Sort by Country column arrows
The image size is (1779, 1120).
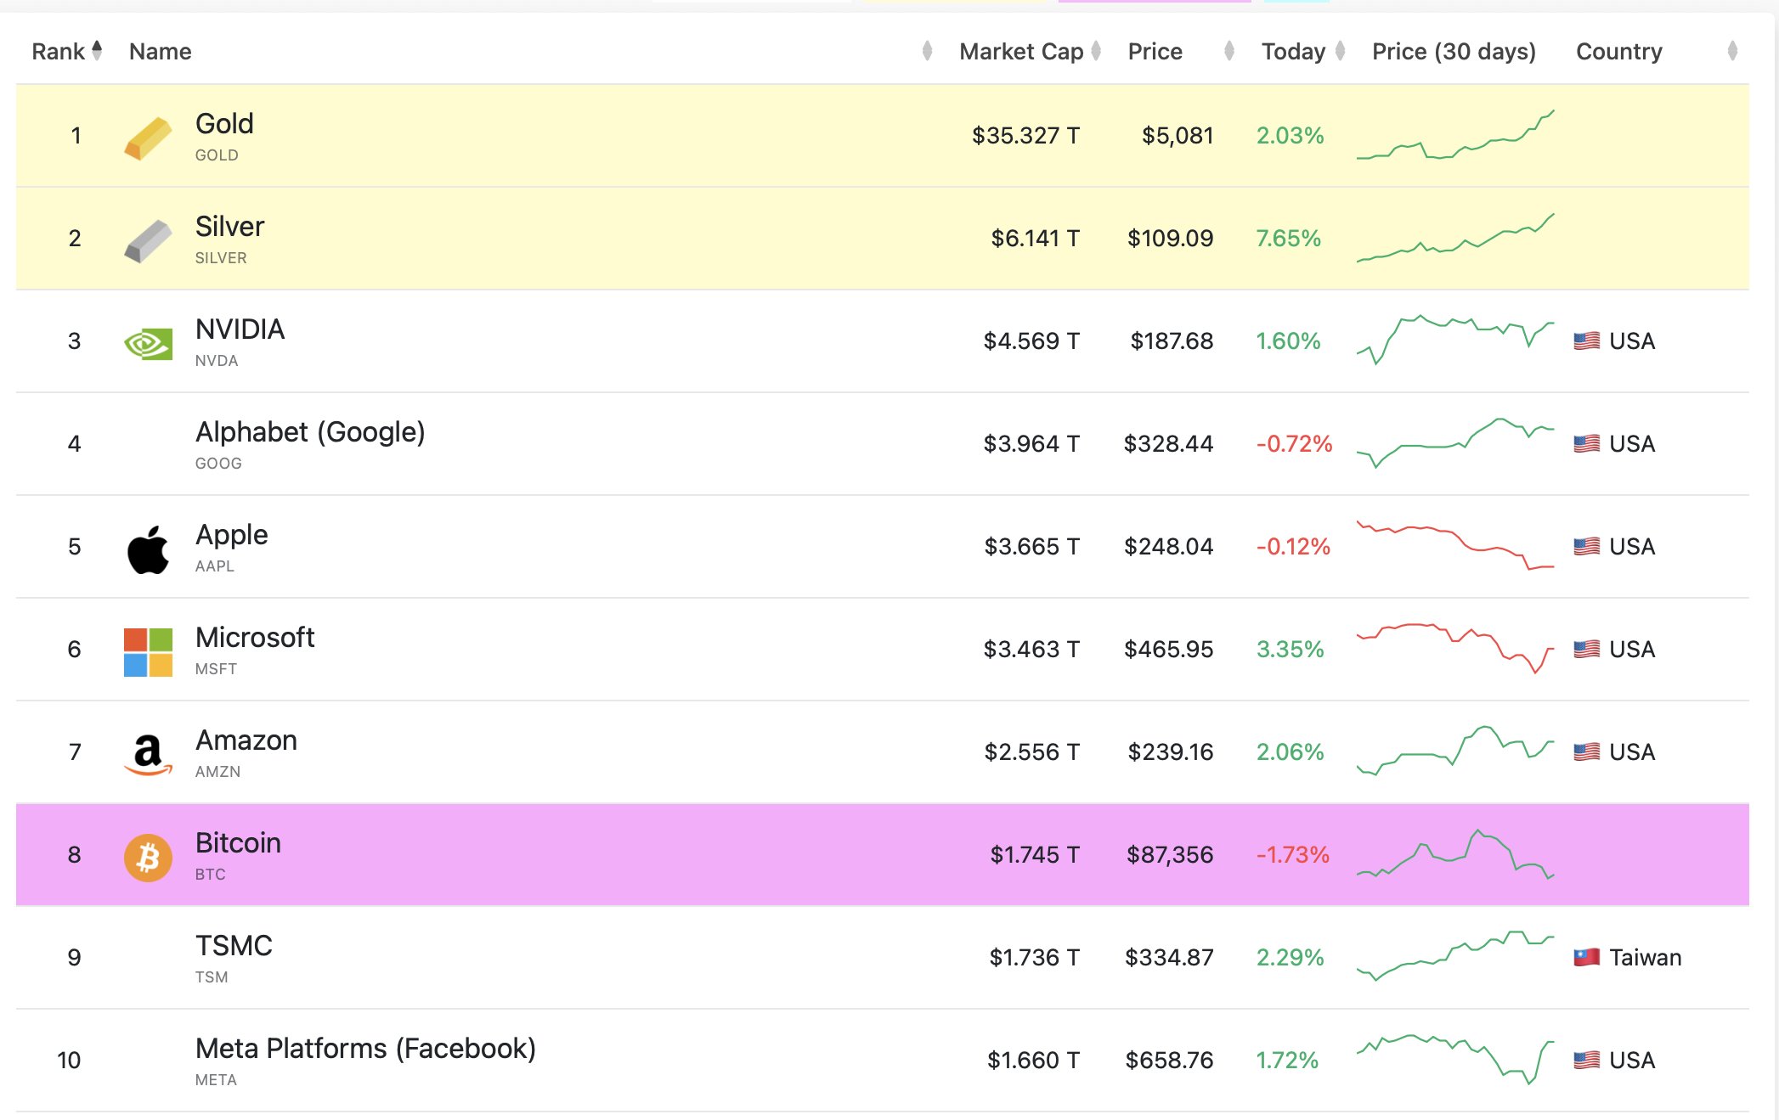tap(1732, 51)
